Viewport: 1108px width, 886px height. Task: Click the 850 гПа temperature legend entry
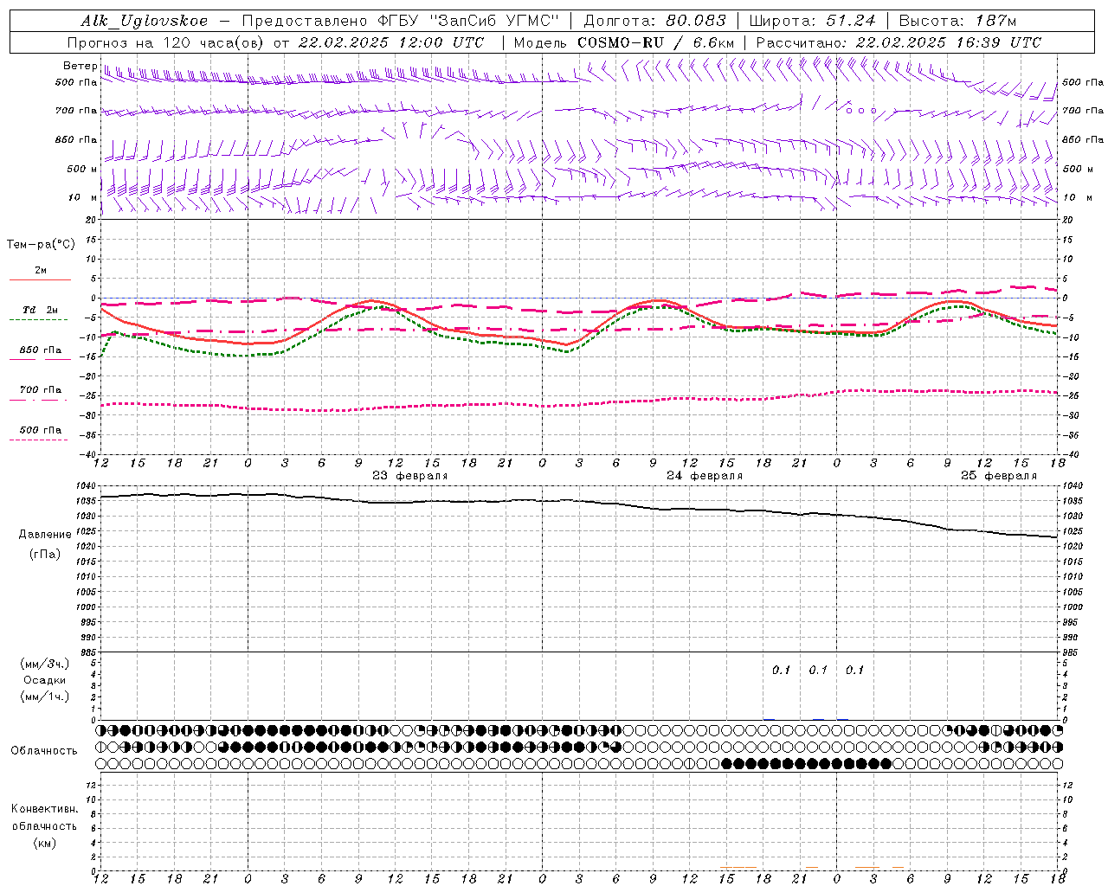(41, 350)
